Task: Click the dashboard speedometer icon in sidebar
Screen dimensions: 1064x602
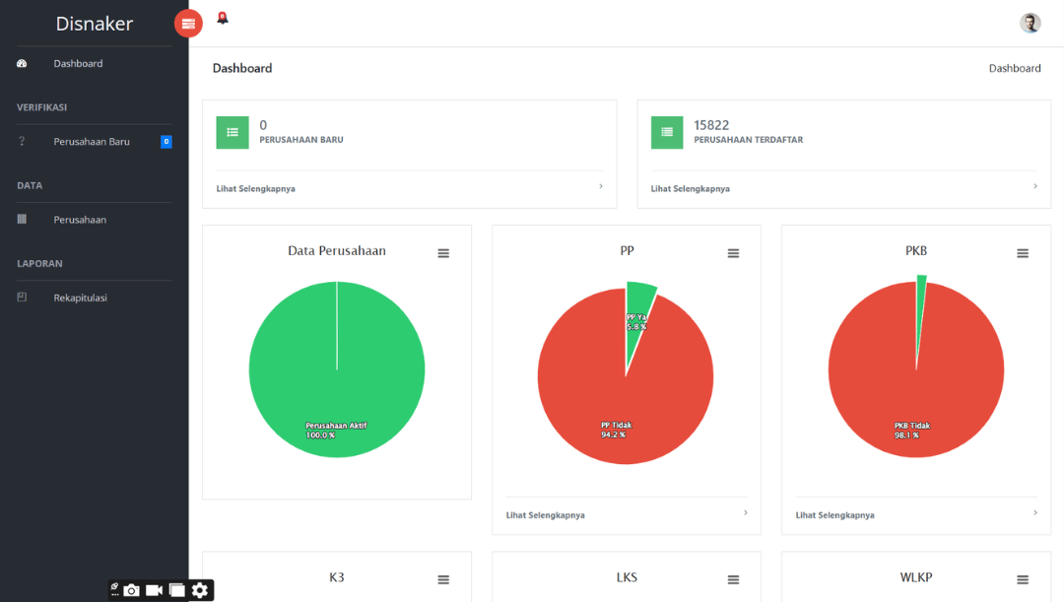Action: coord(21,62)
